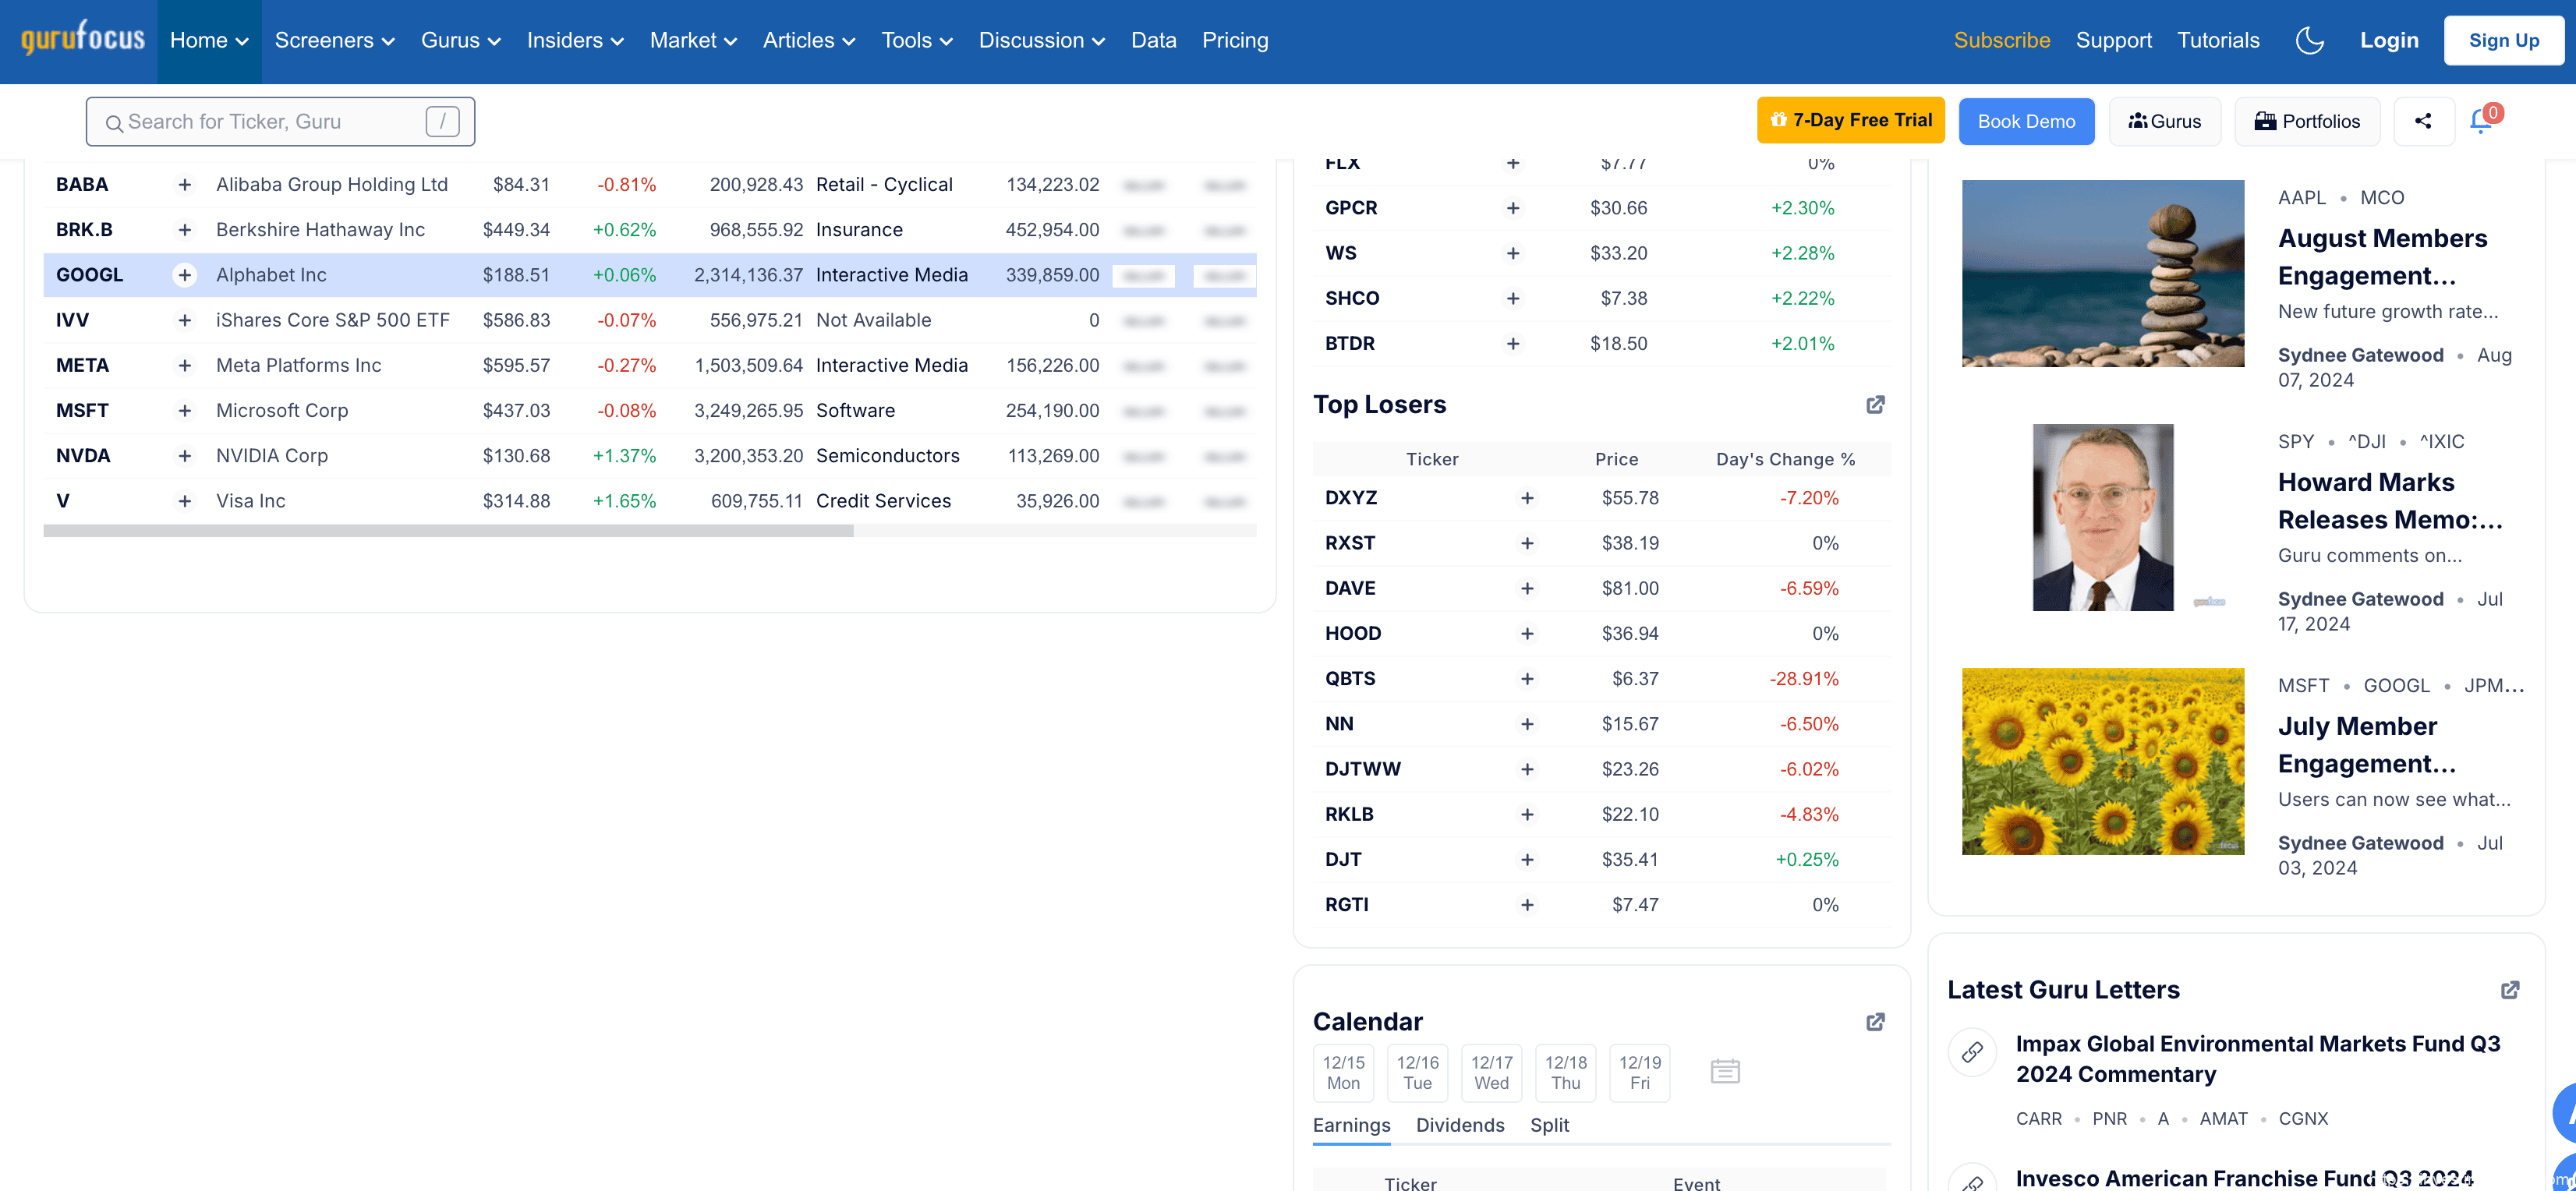Switch to the Split tab
This screenshot has width=2576, height=1191.
pos(1549,1125)
